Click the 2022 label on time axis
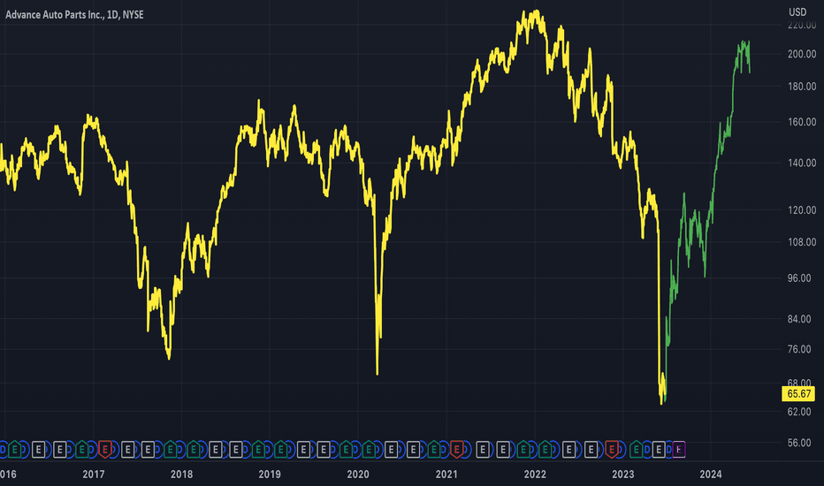The width and height of the screenshot is (824, 486). coord(535,475)
